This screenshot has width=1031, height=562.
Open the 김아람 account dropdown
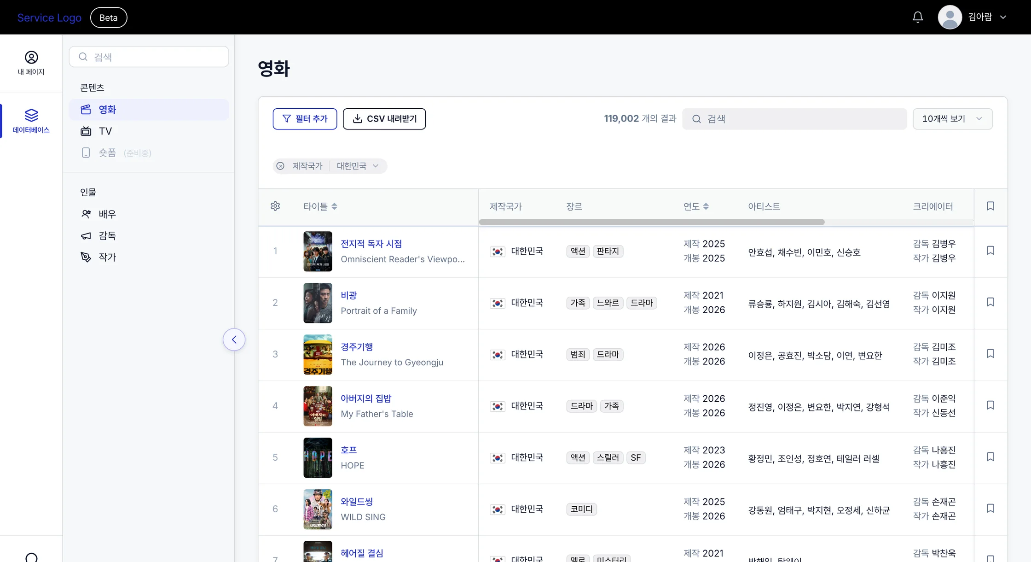[987, 17]
